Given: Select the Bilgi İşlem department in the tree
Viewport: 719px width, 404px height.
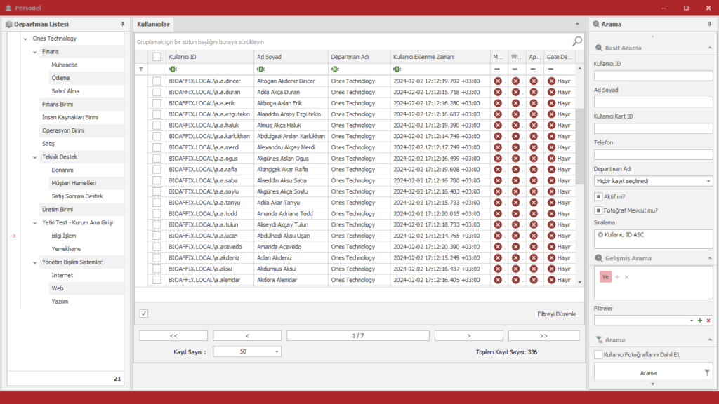Looking at the screenshot, I should (x=64, y=236).
